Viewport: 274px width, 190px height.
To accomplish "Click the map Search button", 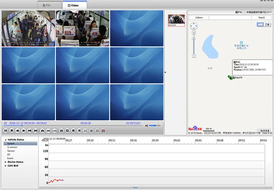I will click(x=262, y=17).
